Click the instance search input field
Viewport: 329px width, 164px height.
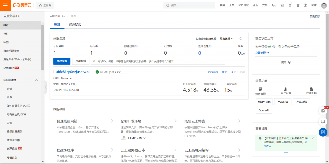[159, 61]
